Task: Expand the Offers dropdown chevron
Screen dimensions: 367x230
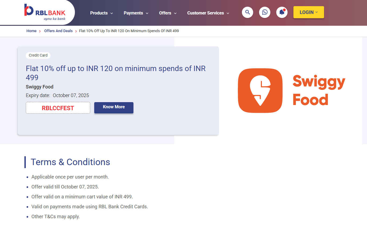Action: click(175, 13)
